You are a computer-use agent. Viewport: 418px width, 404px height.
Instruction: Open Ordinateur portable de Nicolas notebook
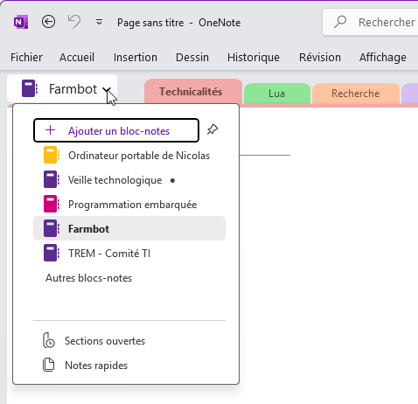pyautogui.click(x=129, y=156)
